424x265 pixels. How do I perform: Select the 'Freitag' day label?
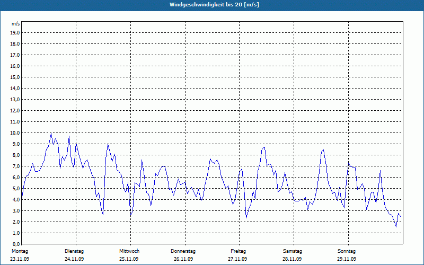(x=238, y=251)
